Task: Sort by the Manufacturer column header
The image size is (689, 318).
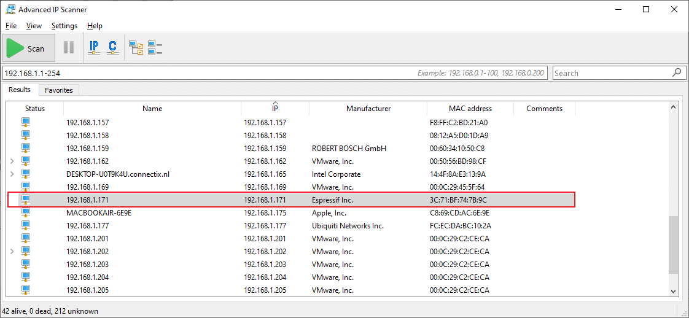Action: [368, 109]
